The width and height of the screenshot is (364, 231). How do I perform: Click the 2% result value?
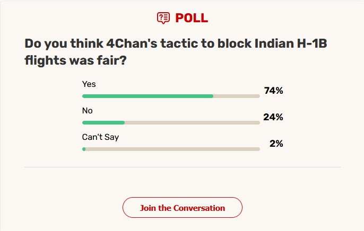[276, 144]
